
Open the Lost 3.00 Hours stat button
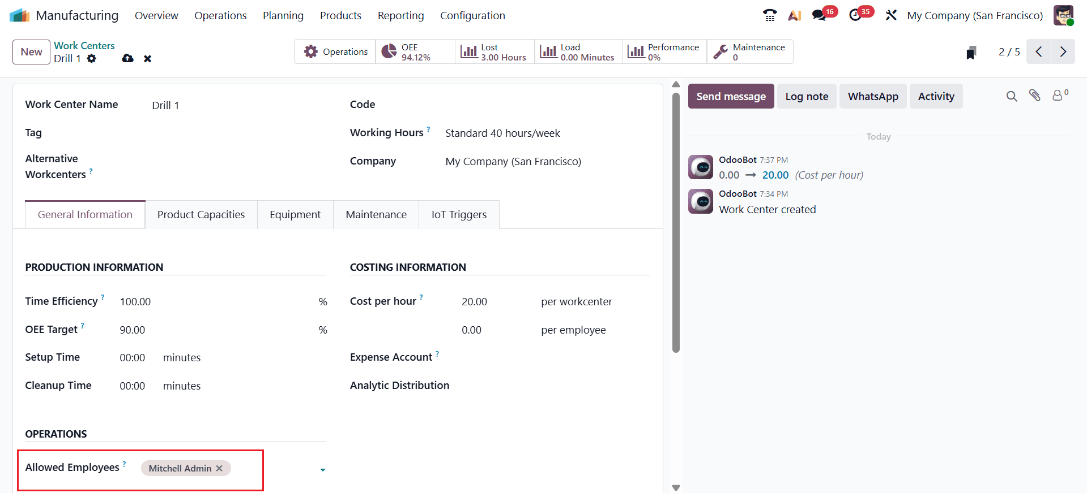tap(495, 51)
